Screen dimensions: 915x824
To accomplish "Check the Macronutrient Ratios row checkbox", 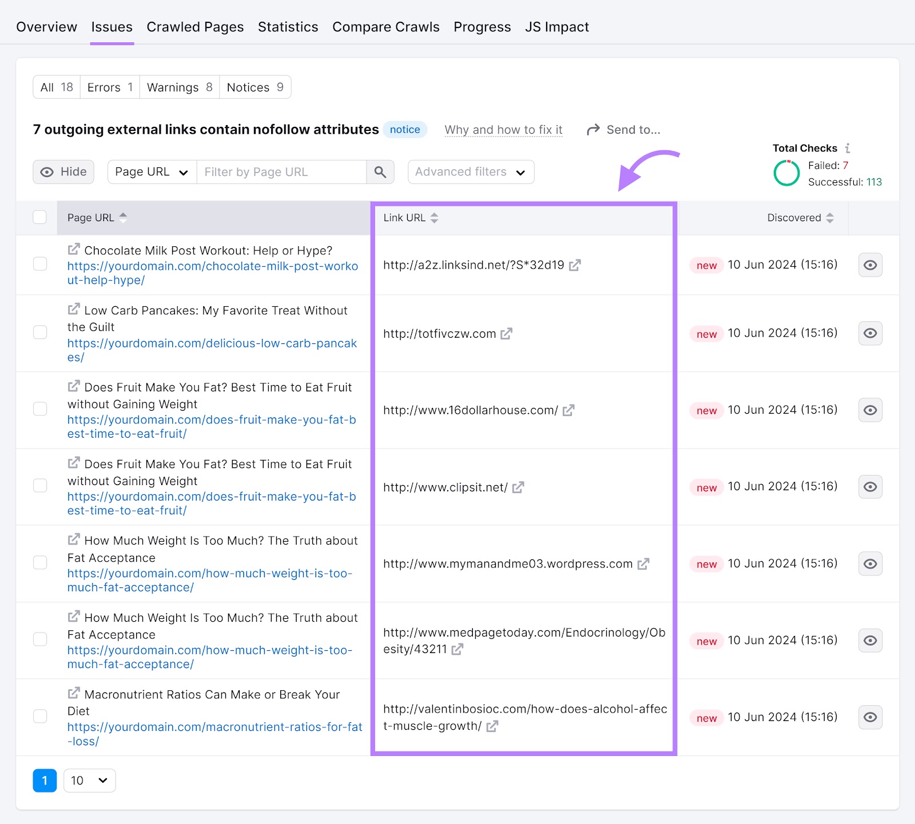I will 39,716.
